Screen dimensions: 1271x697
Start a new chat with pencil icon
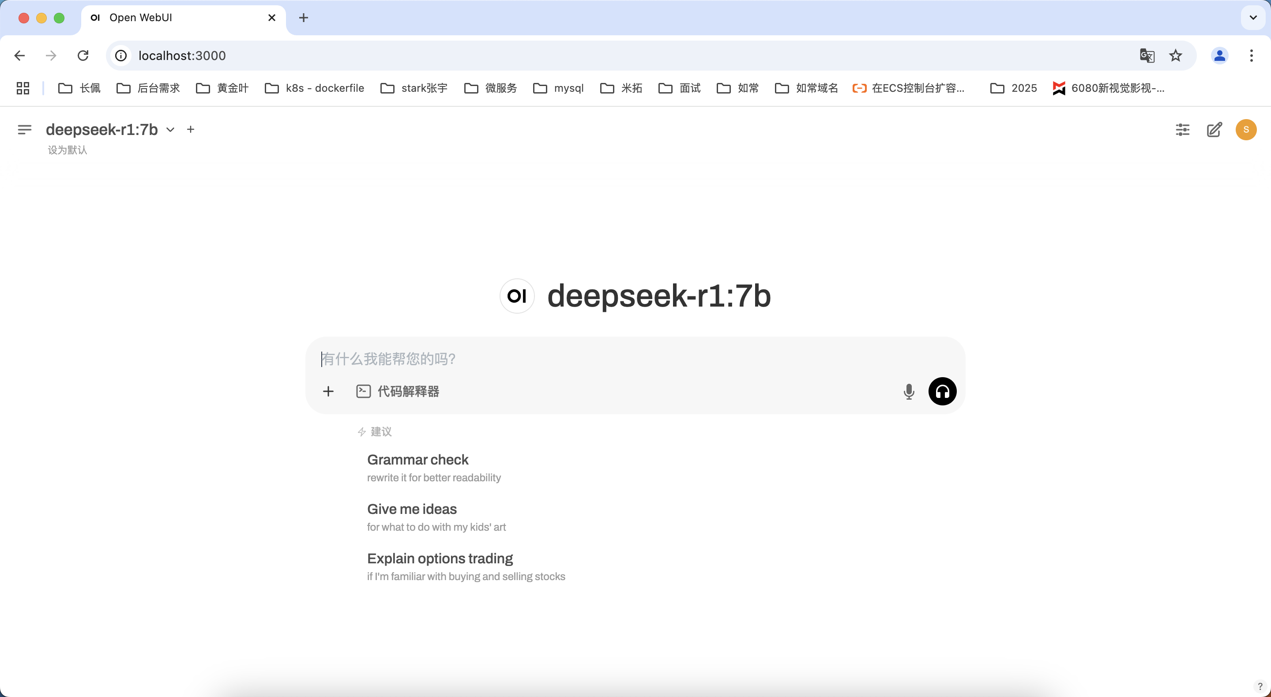(x=1214, y=130)
